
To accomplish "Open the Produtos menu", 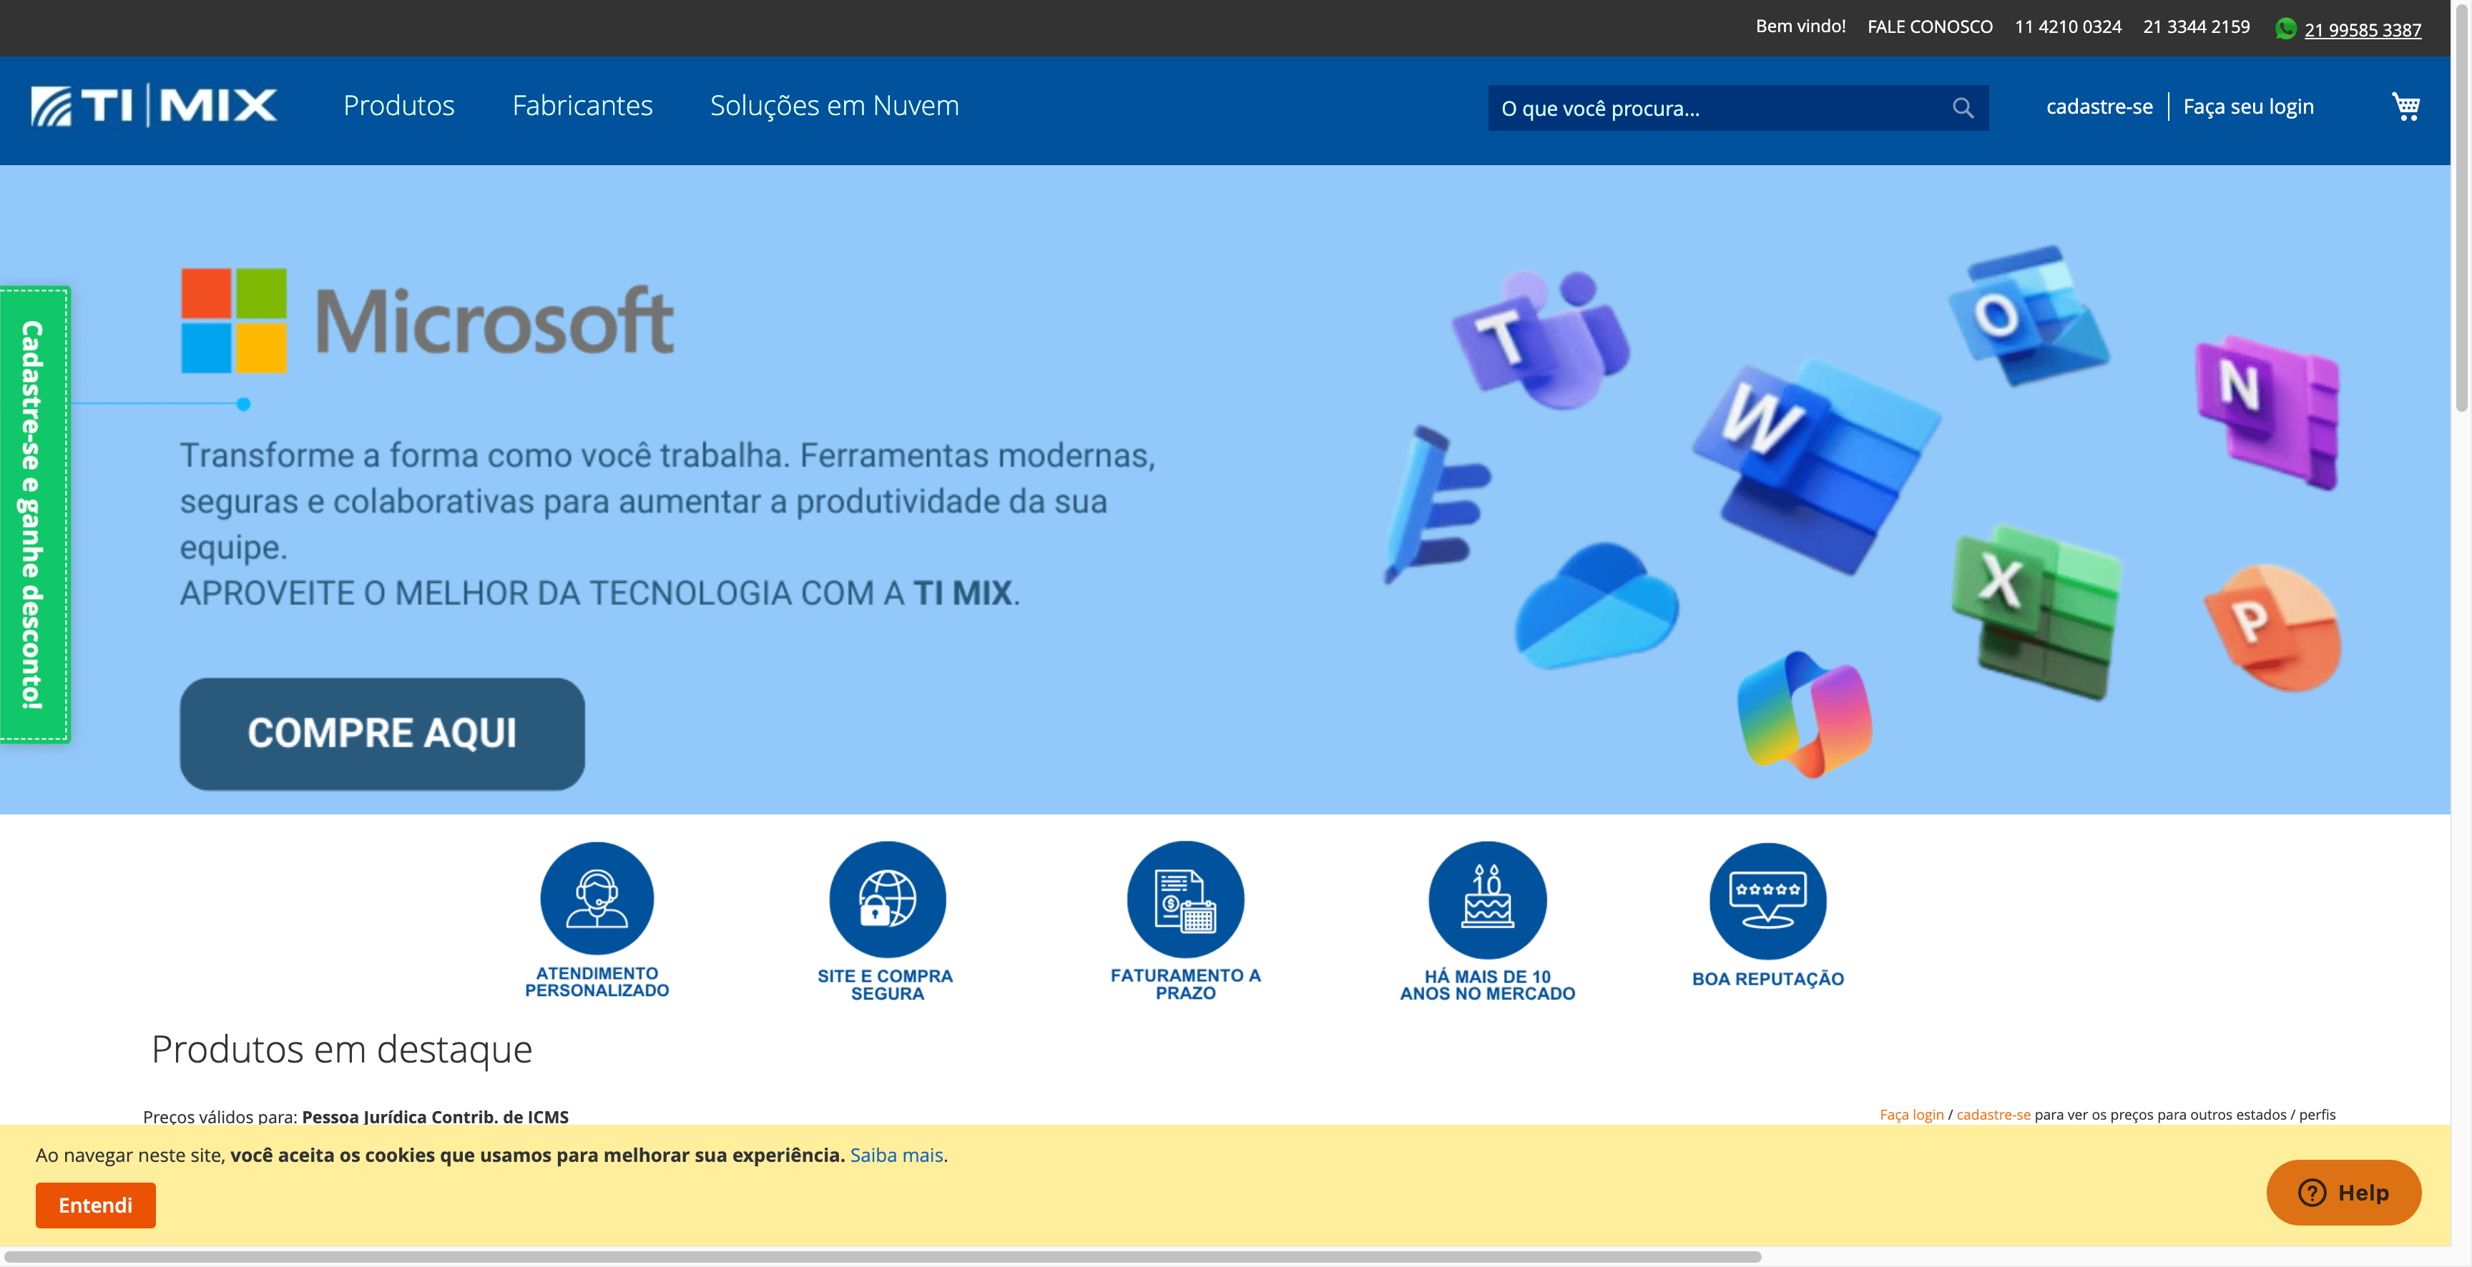I will click(398, 106).
